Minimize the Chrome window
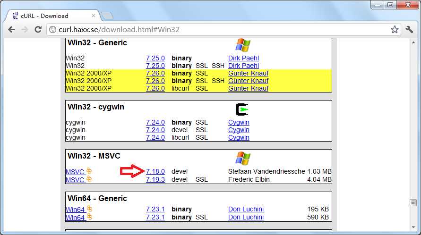Image resolution: width=421 pixels, height=235 pixels. pos(378,5)
